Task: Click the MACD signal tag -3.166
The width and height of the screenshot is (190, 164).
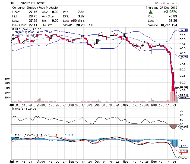Action: 184,151
